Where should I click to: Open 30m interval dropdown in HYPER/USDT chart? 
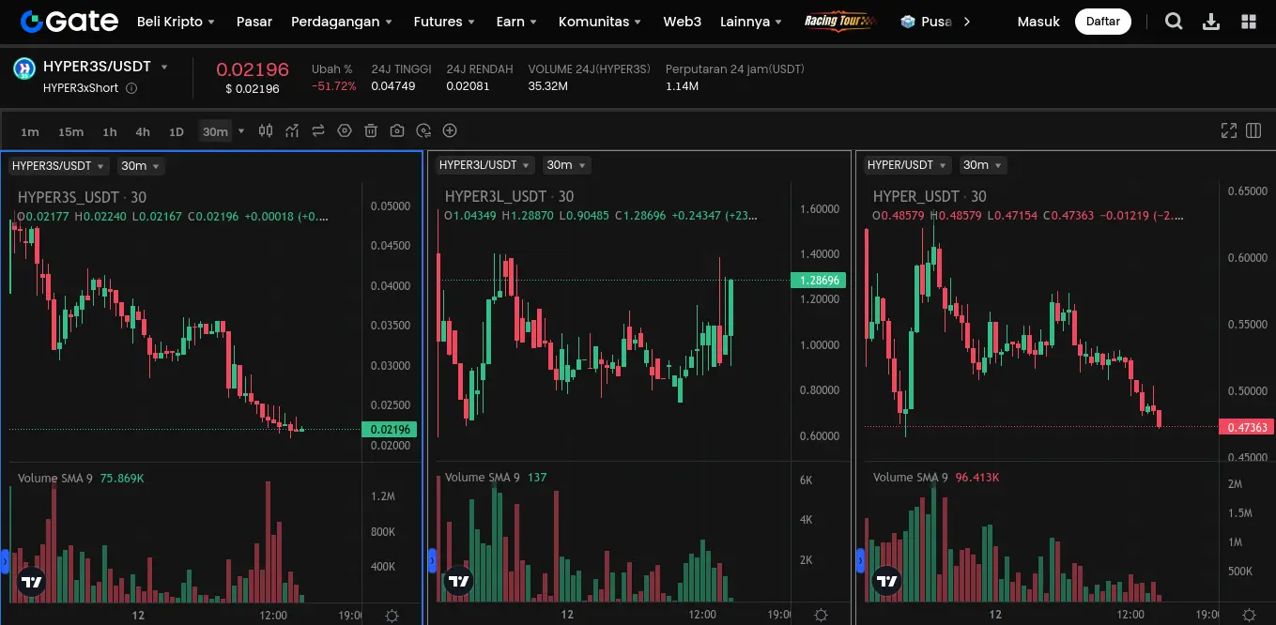pyautogui.click(x=983, y=165)
